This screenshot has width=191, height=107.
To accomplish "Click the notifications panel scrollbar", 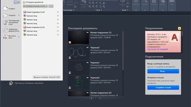I will 182,34.
